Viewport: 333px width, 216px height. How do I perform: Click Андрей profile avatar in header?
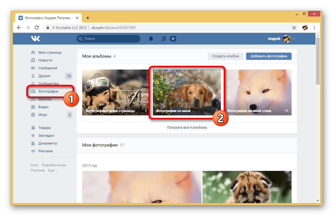286,39
